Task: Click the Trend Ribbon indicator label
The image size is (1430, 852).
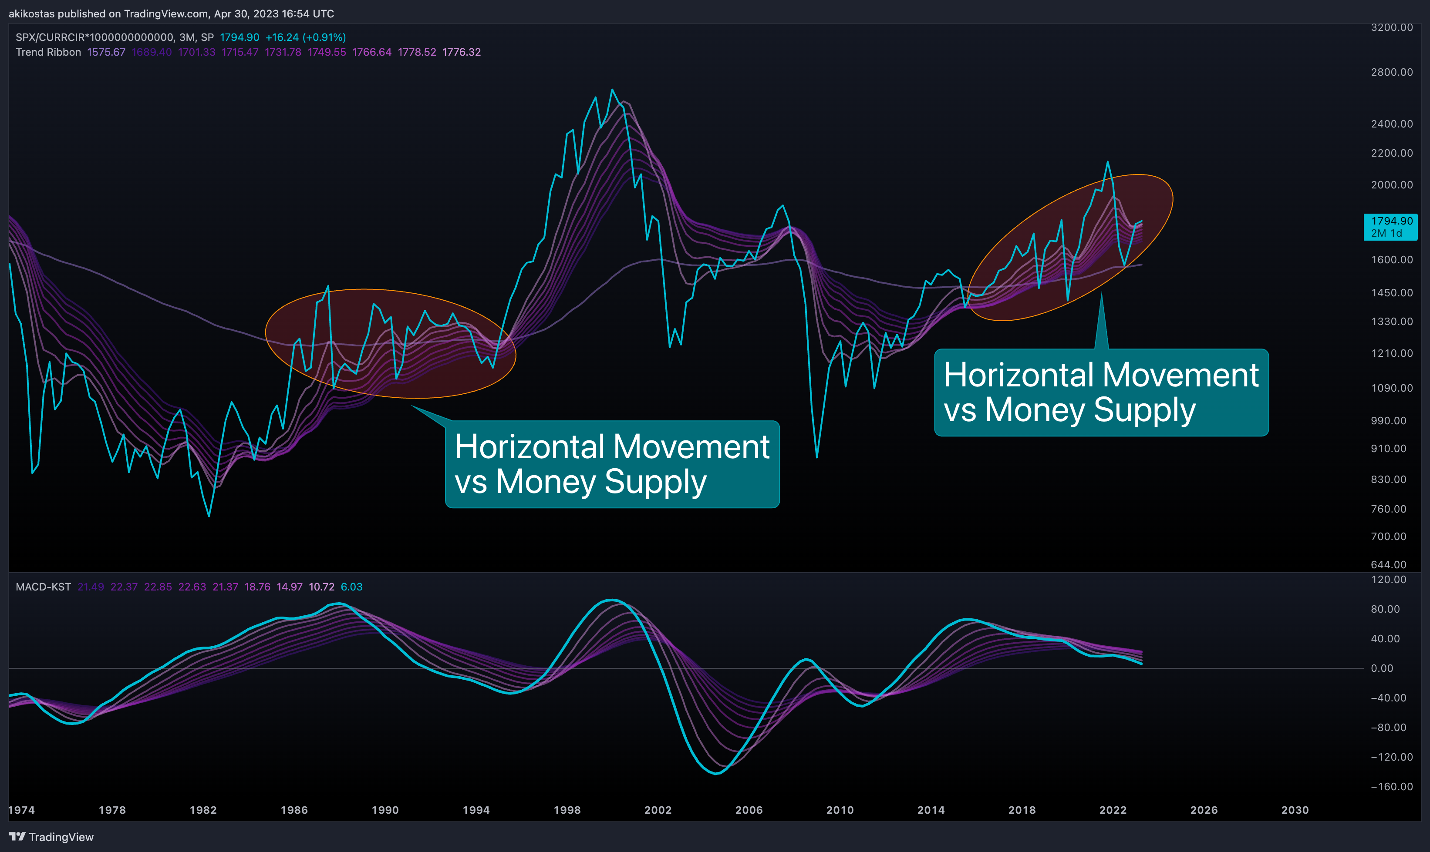Action: click(x=48, y=52)
